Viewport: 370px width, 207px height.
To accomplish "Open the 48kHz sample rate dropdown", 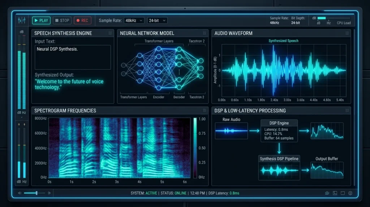I will (134, 21).
